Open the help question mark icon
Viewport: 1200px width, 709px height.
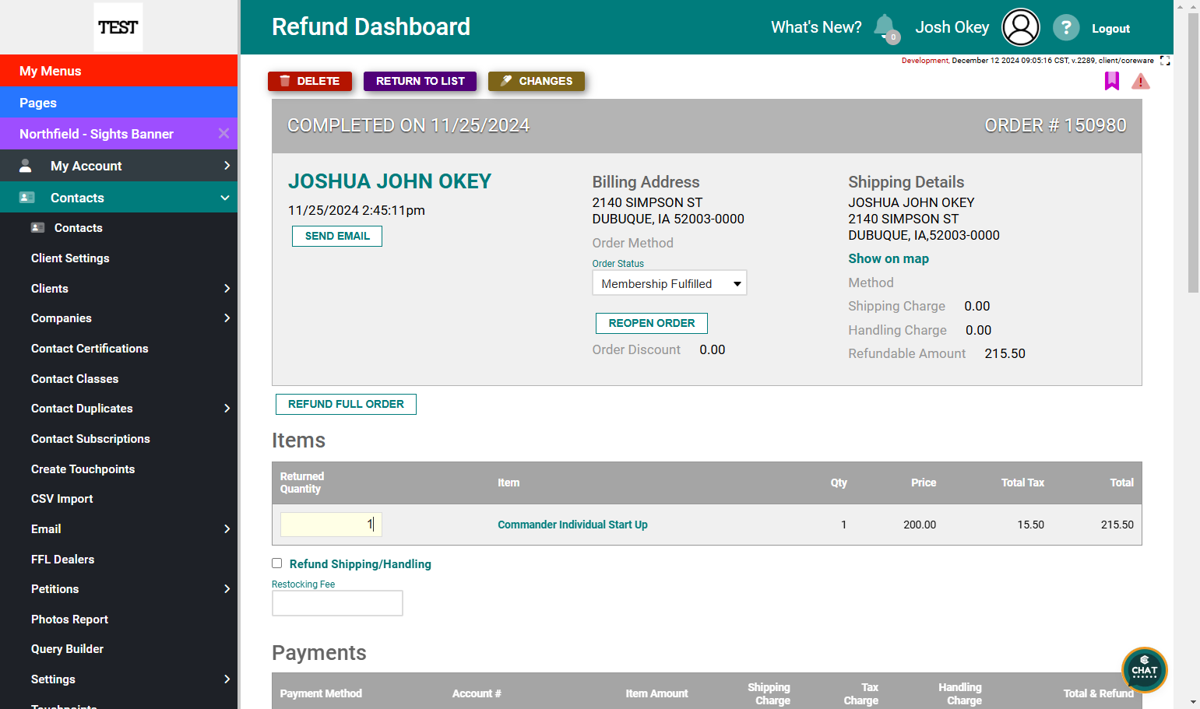tap(1066, 28)
